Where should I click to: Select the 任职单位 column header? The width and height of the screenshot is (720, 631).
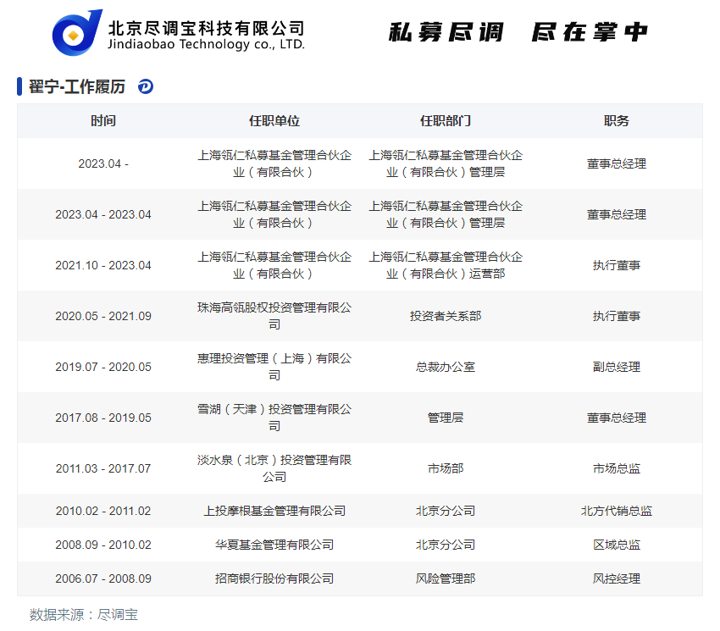pyautogui.click(x=274, y=121)
